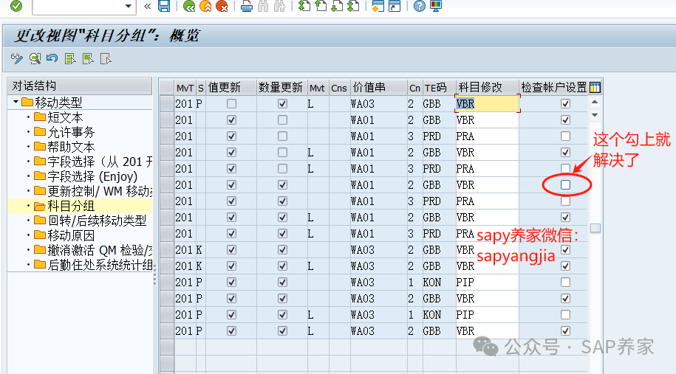Click the orange Exit icon
The image size is (676, 374).
click(x=205, y=6)
